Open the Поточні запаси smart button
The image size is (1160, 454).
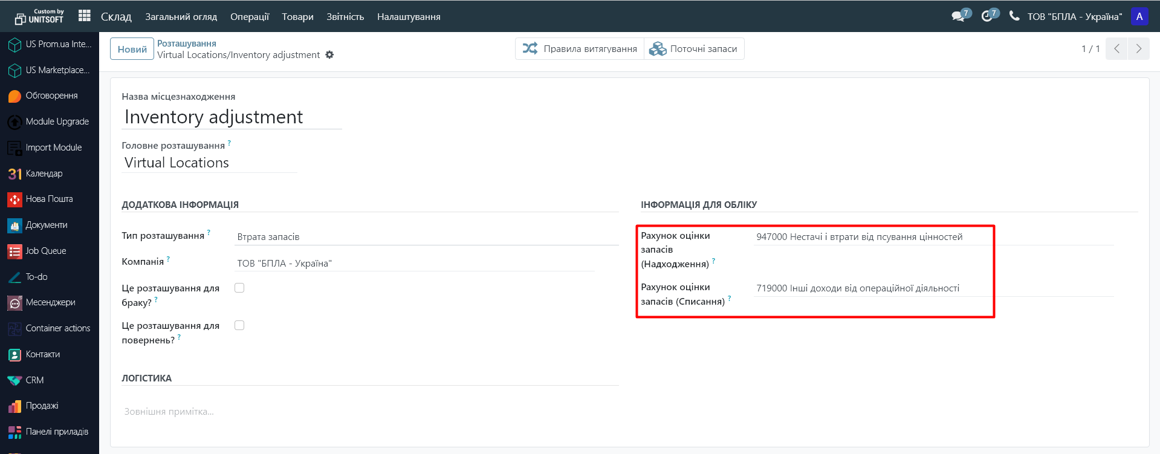pyautogui.click(x=695, y=49)
